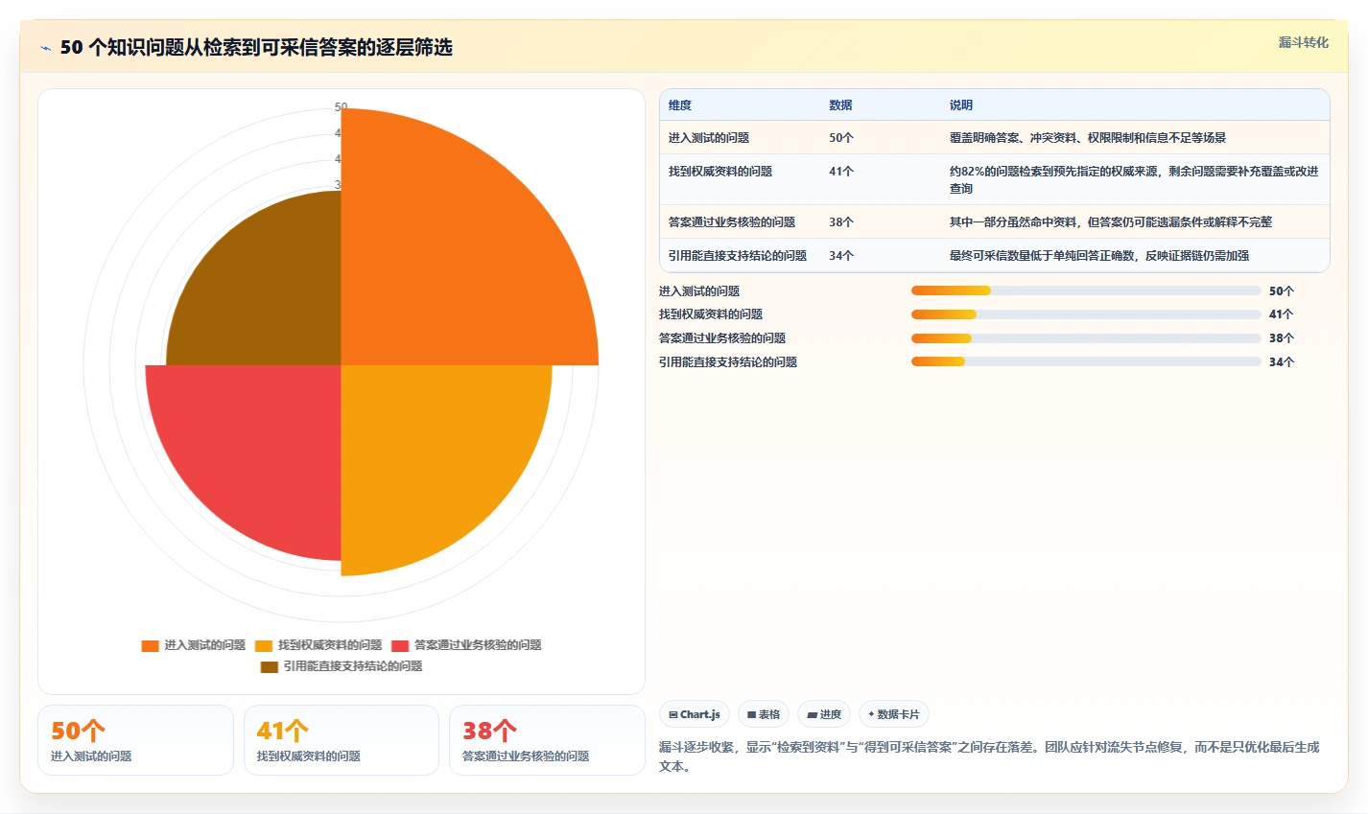1368x814 pixels.
Task: Select the 表格 tag chip
Action: (x=764, y=714)
